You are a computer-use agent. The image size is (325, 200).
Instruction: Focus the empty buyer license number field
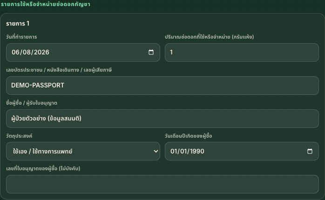[162, 184]
